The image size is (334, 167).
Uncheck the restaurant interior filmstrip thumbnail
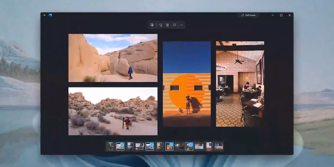191,144
